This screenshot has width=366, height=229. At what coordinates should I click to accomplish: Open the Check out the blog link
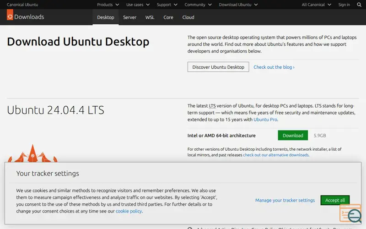(x=274, y=67)
